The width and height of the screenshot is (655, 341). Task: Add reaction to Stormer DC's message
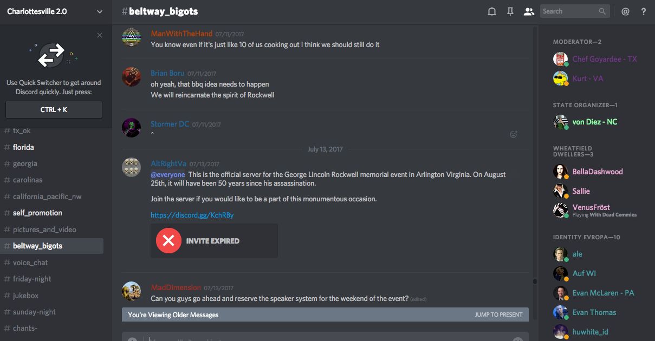514,134
